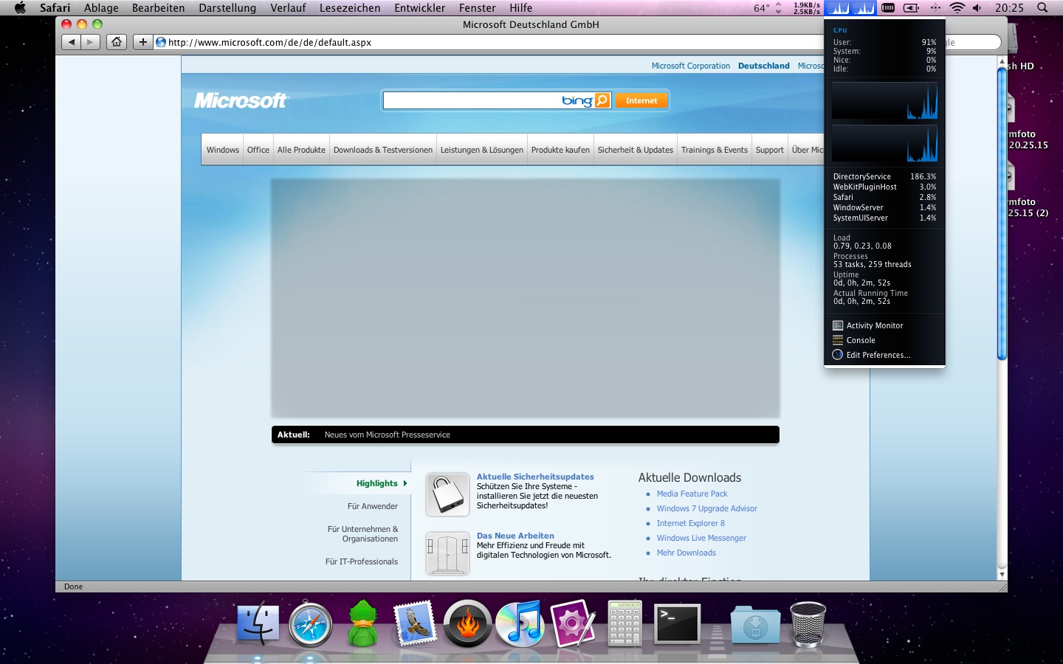Open the Hilfe menu

(520, 7)
